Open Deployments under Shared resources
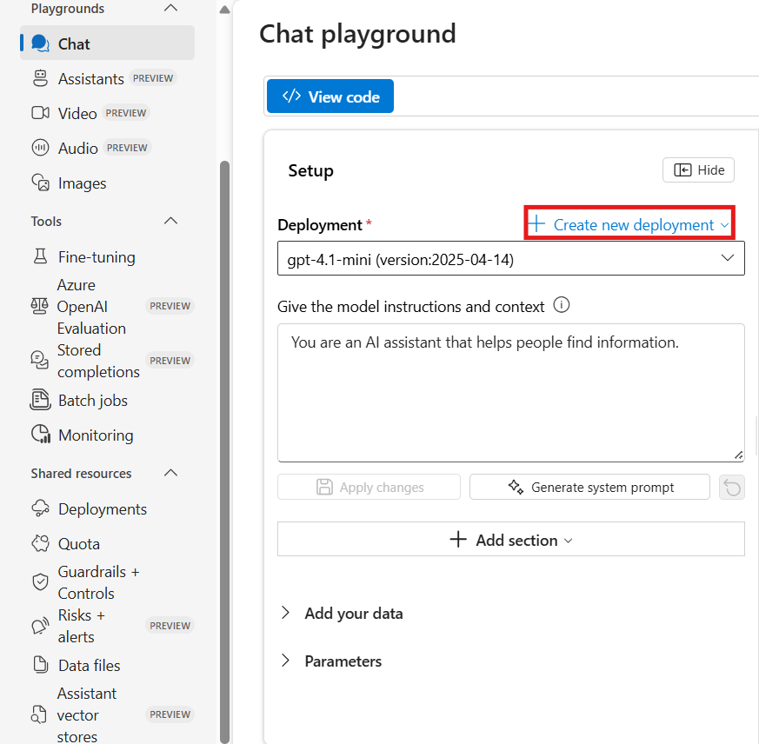 click(x=103, y=508)
